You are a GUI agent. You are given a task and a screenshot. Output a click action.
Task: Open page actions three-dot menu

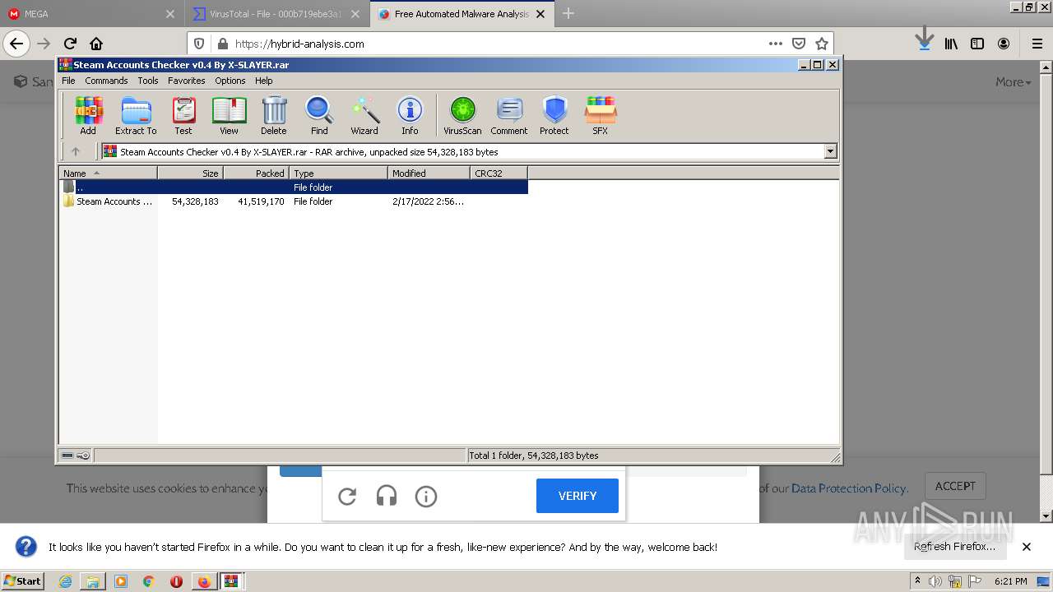(x=776, y=44)
